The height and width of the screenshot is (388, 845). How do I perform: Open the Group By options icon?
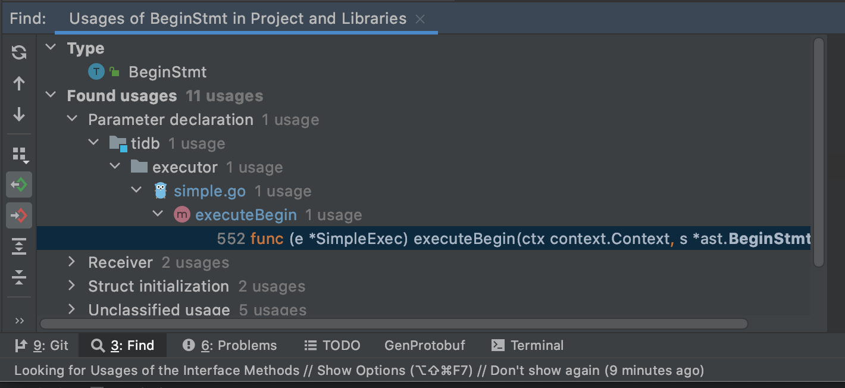point(20,155)
